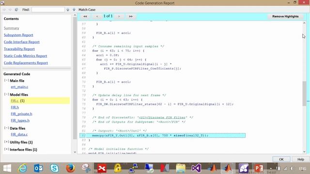Click the Discrete FIR Filter block link in code
310x174 pixels.
[162, 117]
